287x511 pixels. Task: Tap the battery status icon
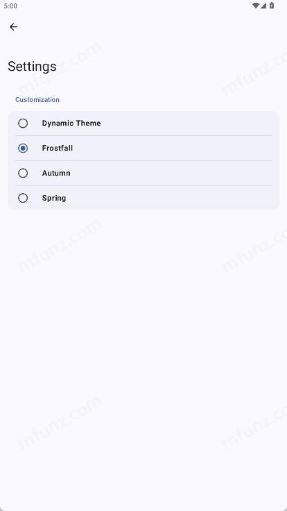point(272,6)
